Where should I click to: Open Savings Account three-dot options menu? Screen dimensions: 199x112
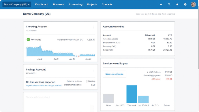[x=94, y=71]
